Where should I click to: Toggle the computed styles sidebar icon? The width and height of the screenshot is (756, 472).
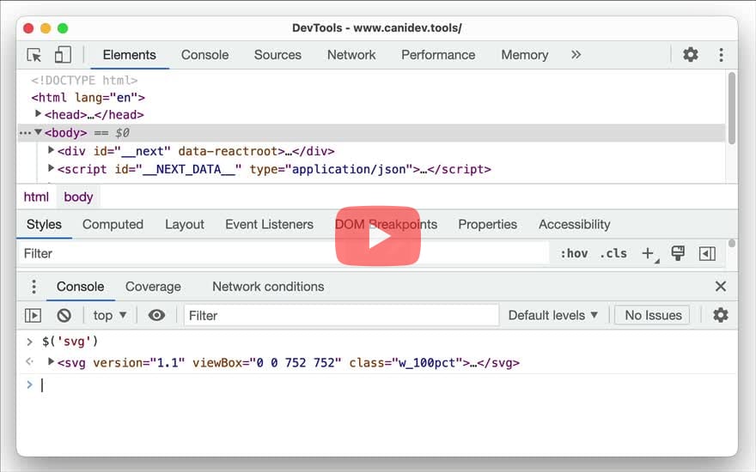coord(707,253)
